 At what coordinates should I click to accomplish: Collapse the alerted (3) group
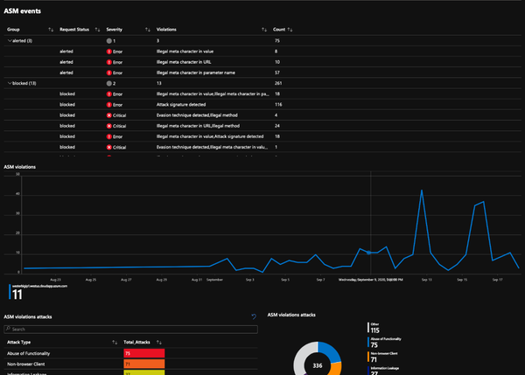pos(10,41)
